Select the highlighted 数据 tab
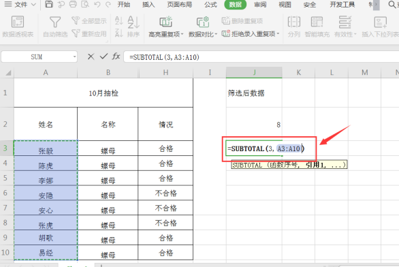 (x=236, y=4)
